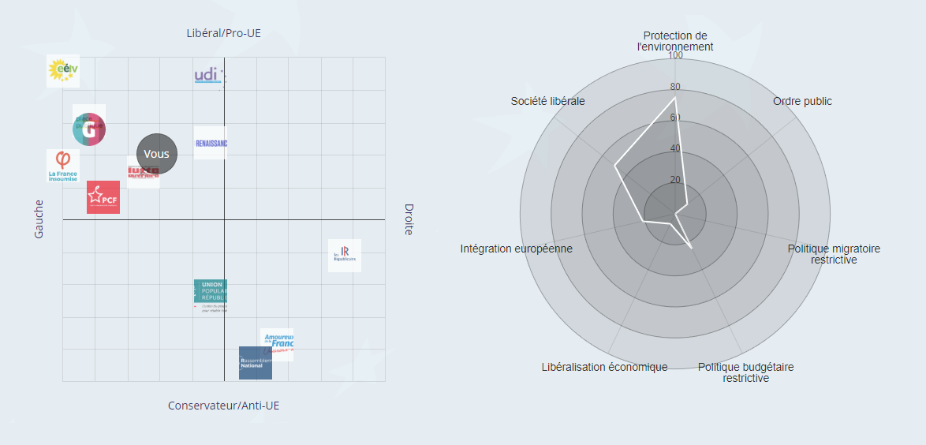Click the "Ordre public" radar label
The width and height of the screenshot is (926, 445).
[x=802, y=101]
